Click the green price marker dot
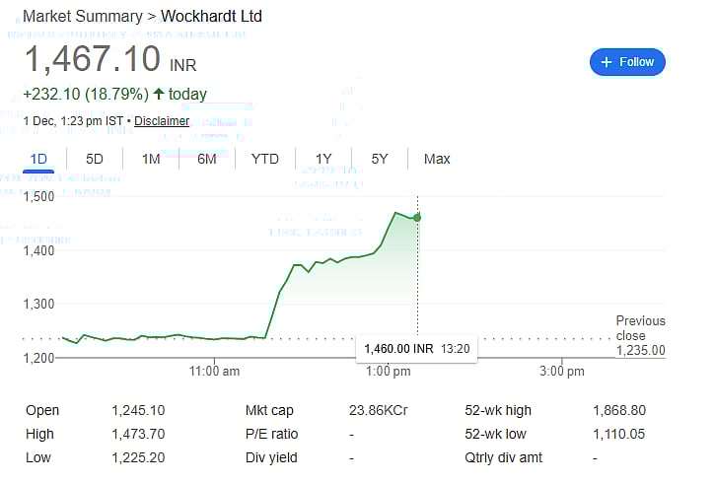 (417, 217)
